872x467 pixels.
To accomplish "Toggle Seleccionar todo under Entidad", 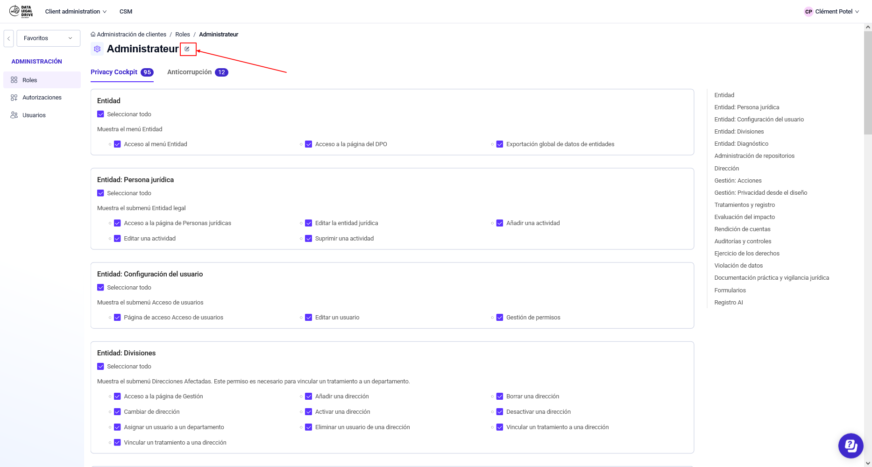I will click(x=100, y=114).
